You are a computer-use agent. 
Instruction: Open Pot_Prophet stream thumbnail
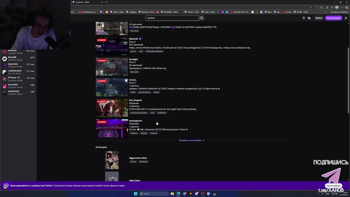tap(112, 108)
